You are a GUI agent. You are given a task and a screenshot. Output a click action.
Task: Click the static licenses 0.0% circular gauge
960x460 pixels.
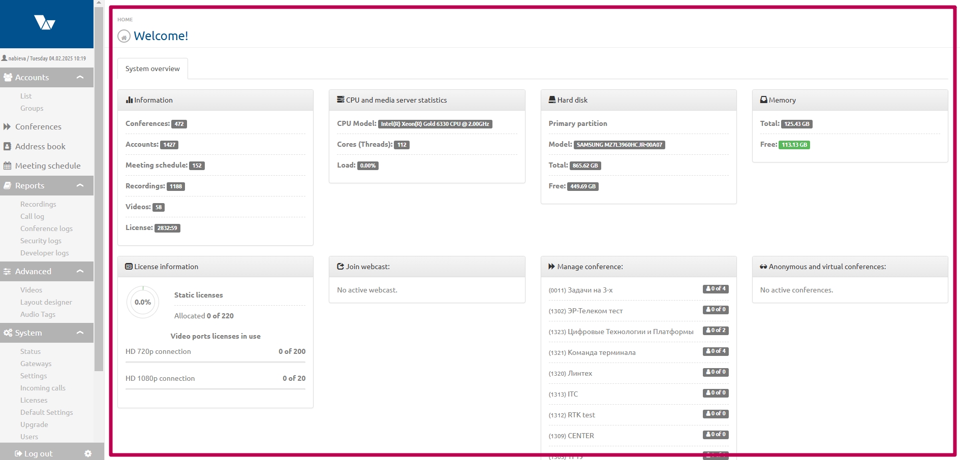(143, 302)
